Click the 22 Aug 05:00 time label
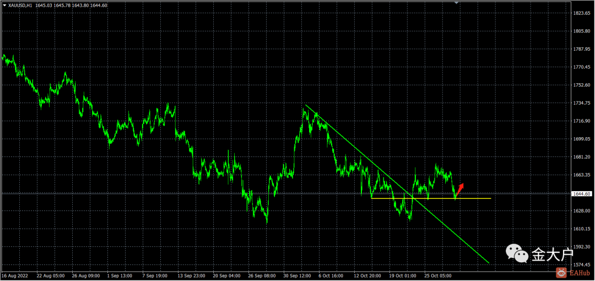Image resolution: width=595 pixels, height=281 pixels. click(x=51, y=275)
